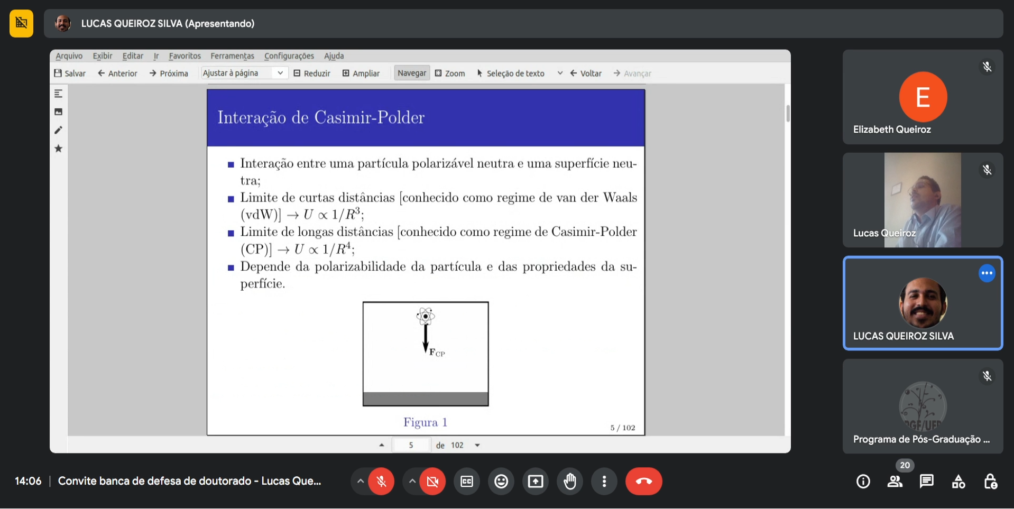Open chat with everyone icon

tap(927, 482)
